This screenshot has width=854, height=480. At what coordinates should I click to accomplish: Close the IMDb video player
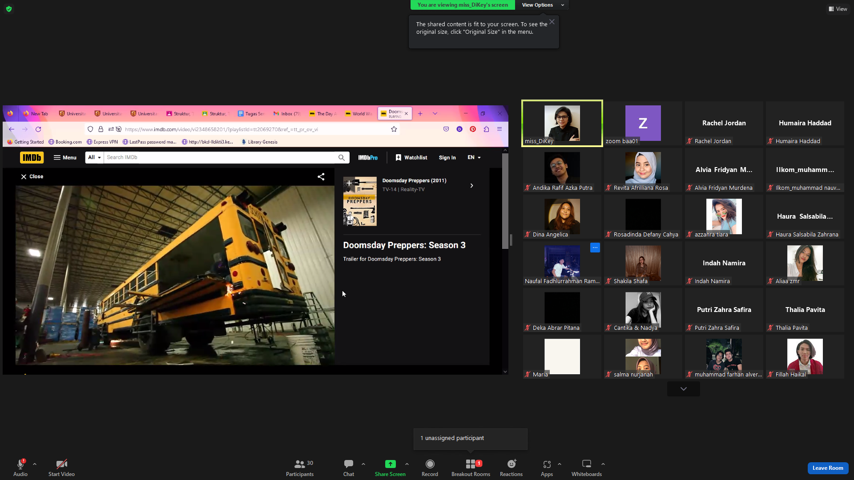[32, 176]
